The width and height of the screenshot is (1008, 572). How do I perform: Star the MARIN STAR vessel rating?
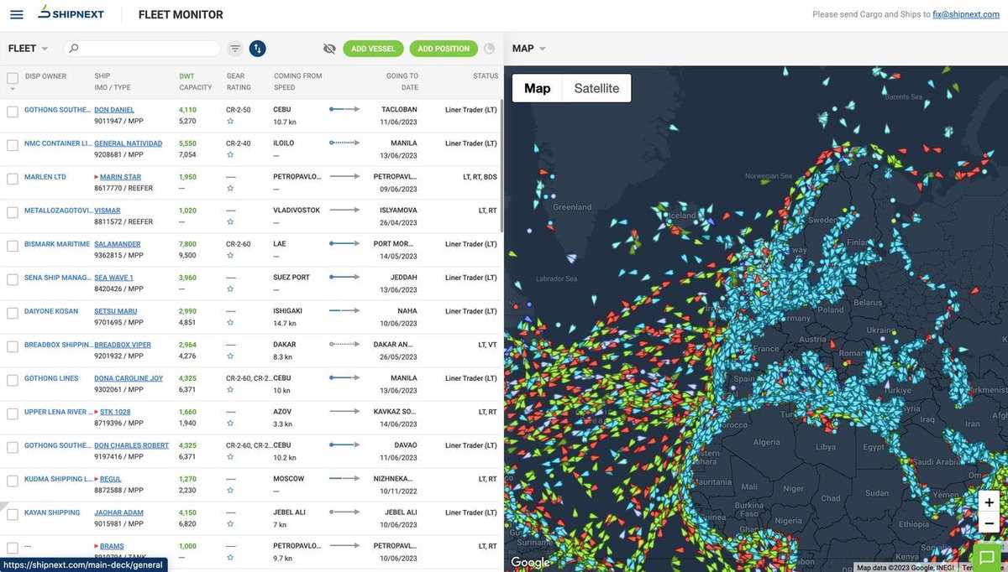[x=230, y=188]
